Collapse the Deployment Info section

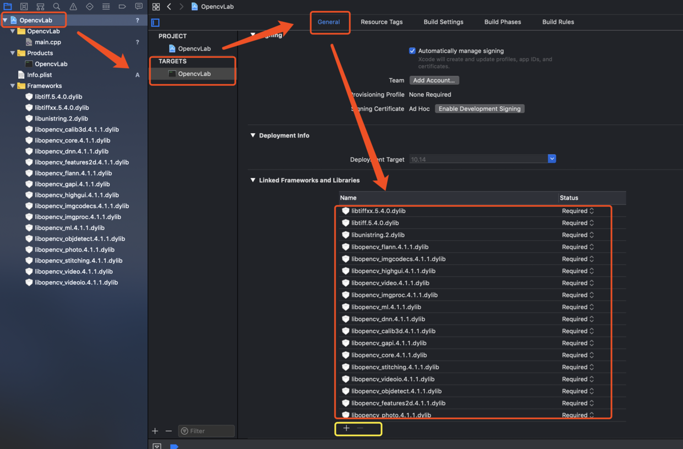253,135
